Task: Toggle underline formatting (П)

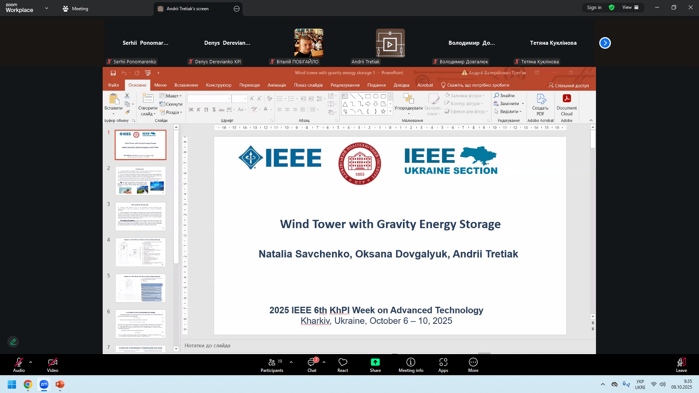Action: click(x=206, y=110)
